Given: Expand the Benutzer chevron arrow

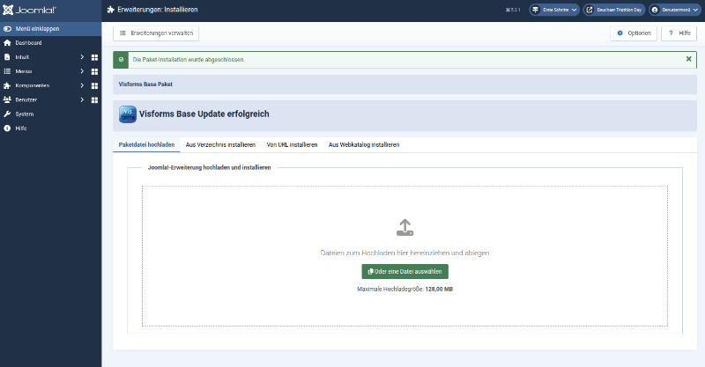Looking at the screenshot, I should (82, 99).
